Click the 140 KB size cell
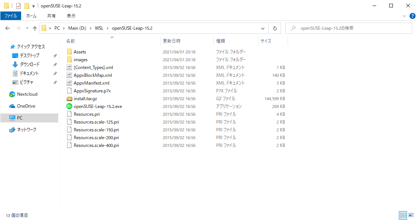This screenshot has width=417, height=220. (x=278, y=75)
